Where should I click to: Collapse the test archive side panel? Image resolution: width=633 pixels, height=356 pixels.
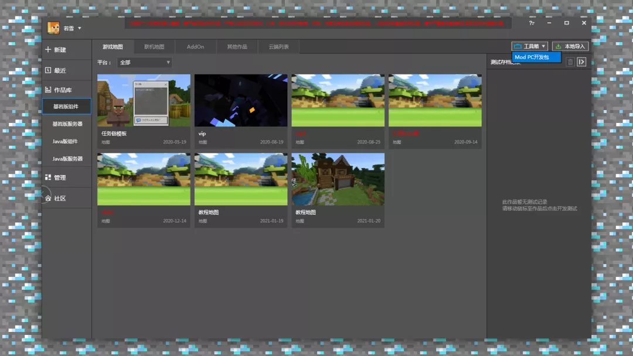pos(581,61)
